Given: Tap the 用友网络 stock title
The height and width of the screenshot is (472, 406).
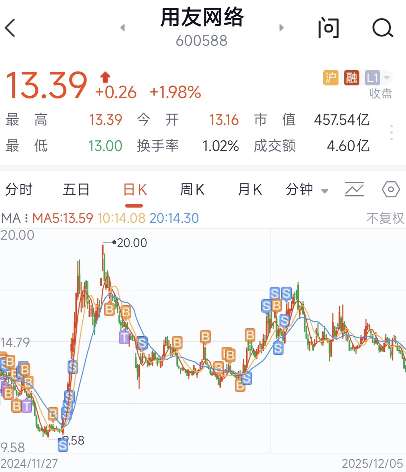Looking at the screenshot, I should click(x=202, y=17).
